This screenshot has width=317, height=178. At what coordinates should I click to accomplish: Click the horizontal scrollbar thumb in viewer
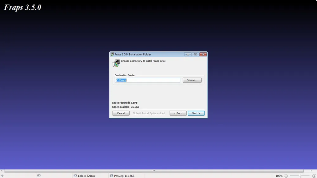click(154, 171)
